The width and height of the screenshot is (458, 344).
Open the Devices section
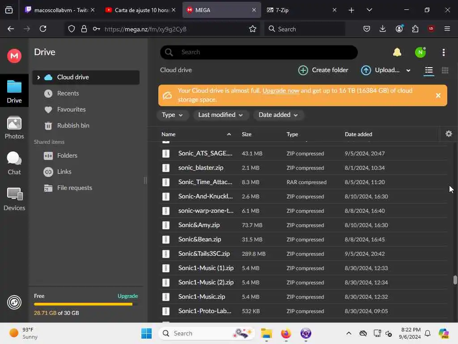coord(14,199)
